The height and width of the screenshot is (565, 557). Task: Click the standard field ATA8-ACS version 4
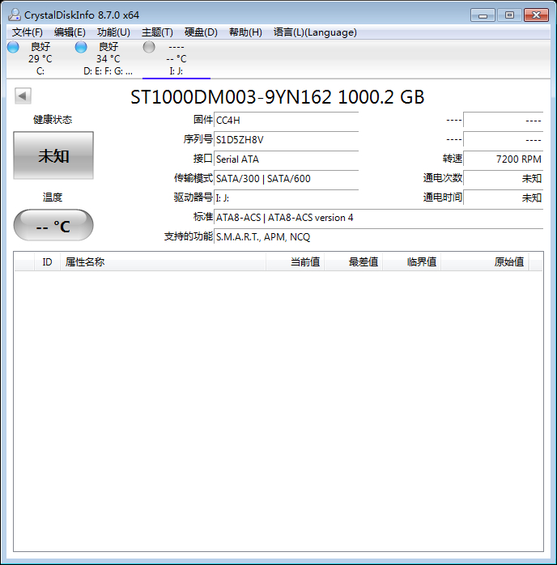pos(379,217)
